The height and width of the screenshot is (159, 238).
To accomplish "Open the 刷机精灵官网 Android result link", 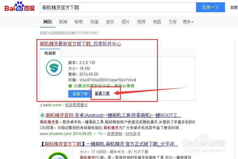I will [113, 115].
